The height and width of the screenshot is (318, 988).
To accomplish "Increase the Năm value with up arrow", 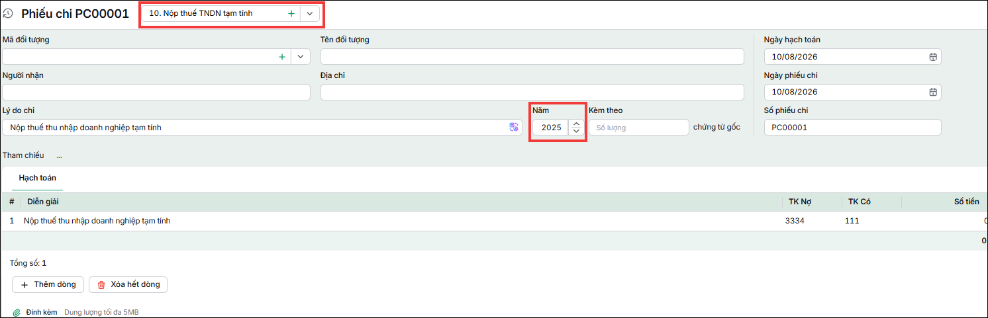I will point(576,124).
